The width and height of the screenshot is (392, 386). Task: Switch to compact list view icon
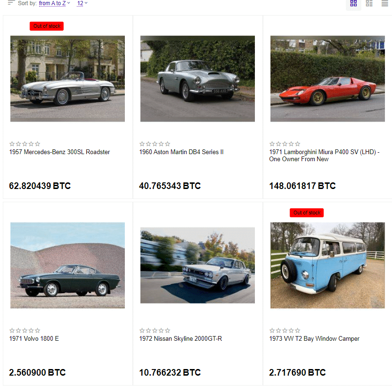(385, 3)
